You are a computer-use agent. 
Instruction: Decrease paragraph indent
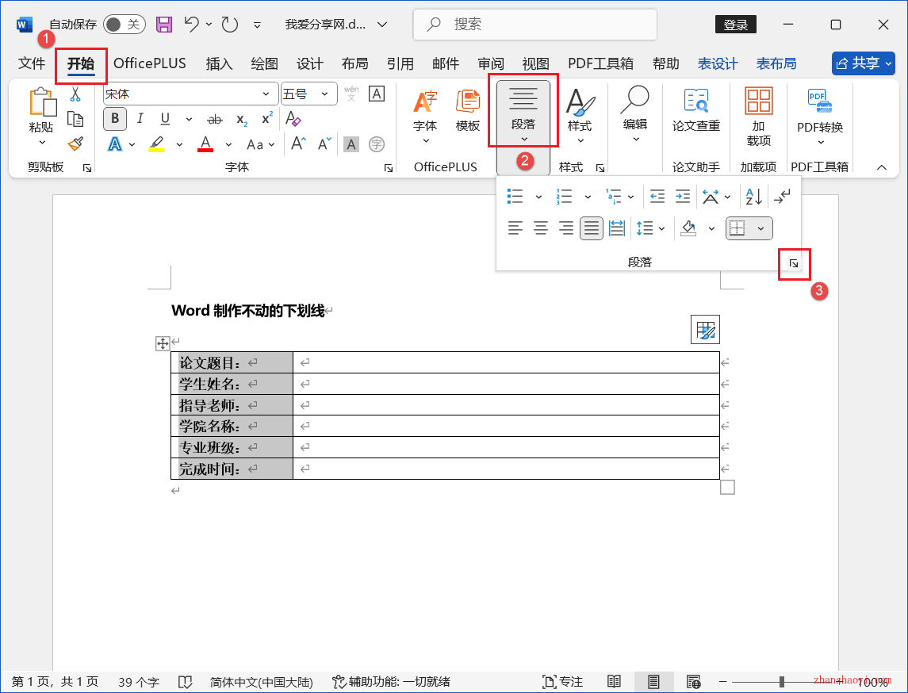(x=657, y=197)
